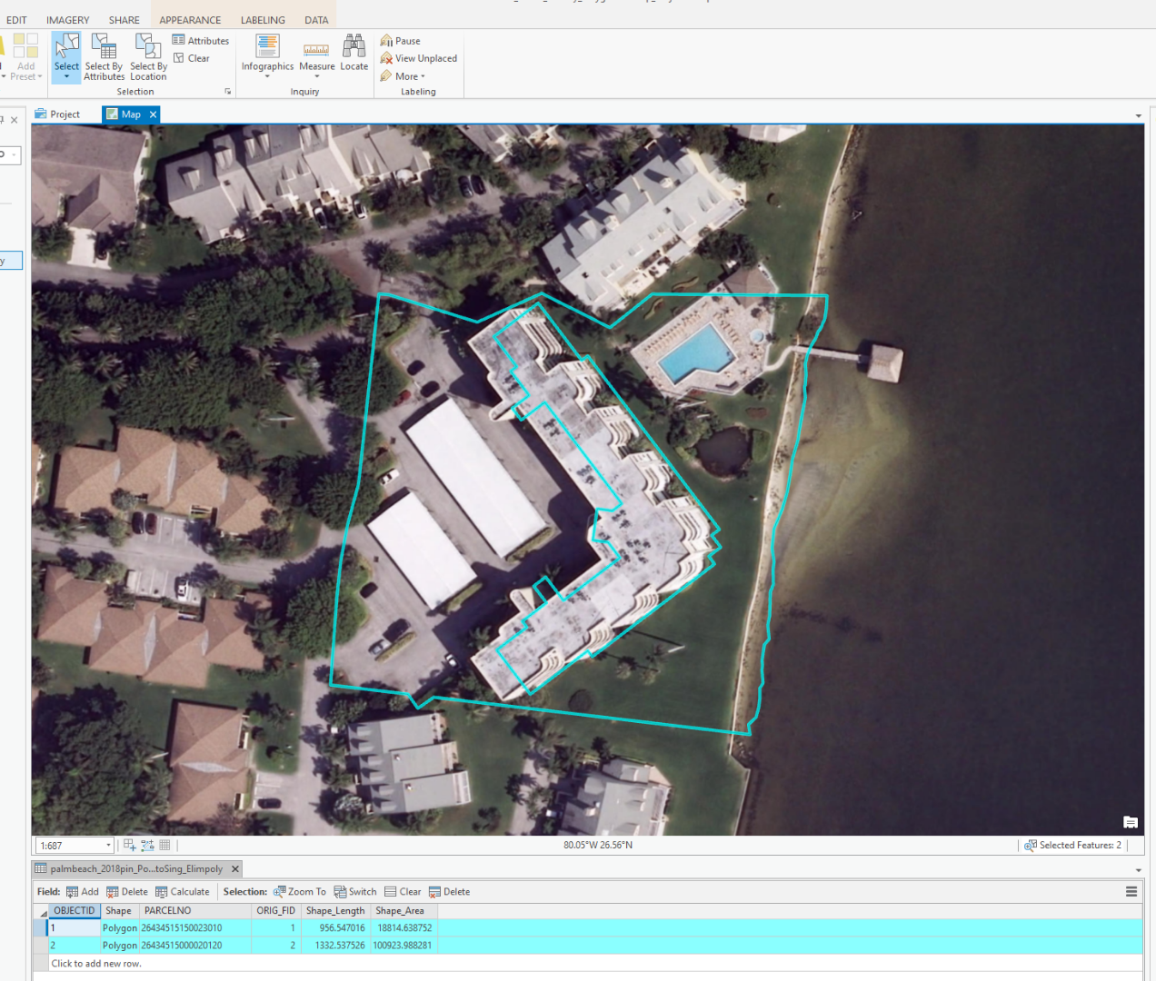The height and width of the screenshot is (981, 1156).
Task: Close the palmbeach_2018pin attribute table tab
Action: [234, 869]
